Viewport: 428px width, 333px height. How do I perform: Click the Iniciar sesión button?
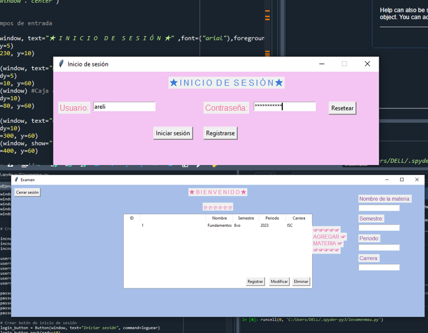tap(173, 133)
